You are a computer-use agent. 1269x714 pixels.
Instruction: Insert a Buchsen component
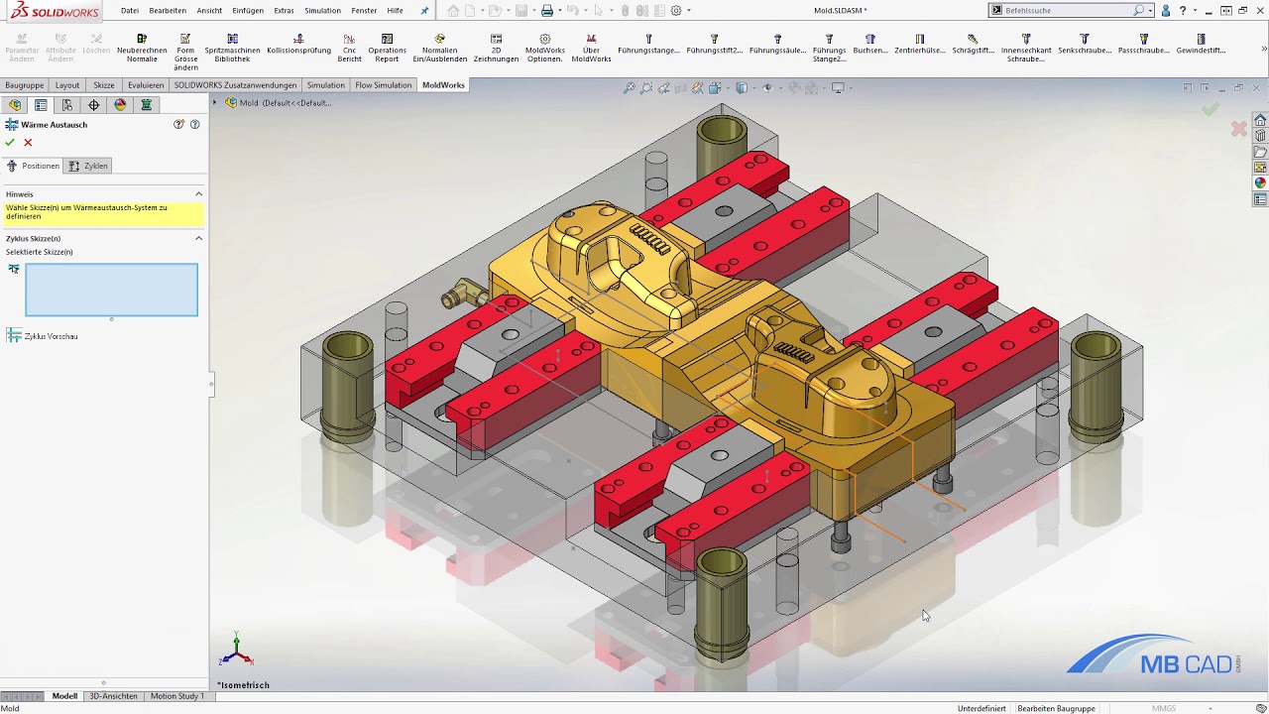[870, 45]
